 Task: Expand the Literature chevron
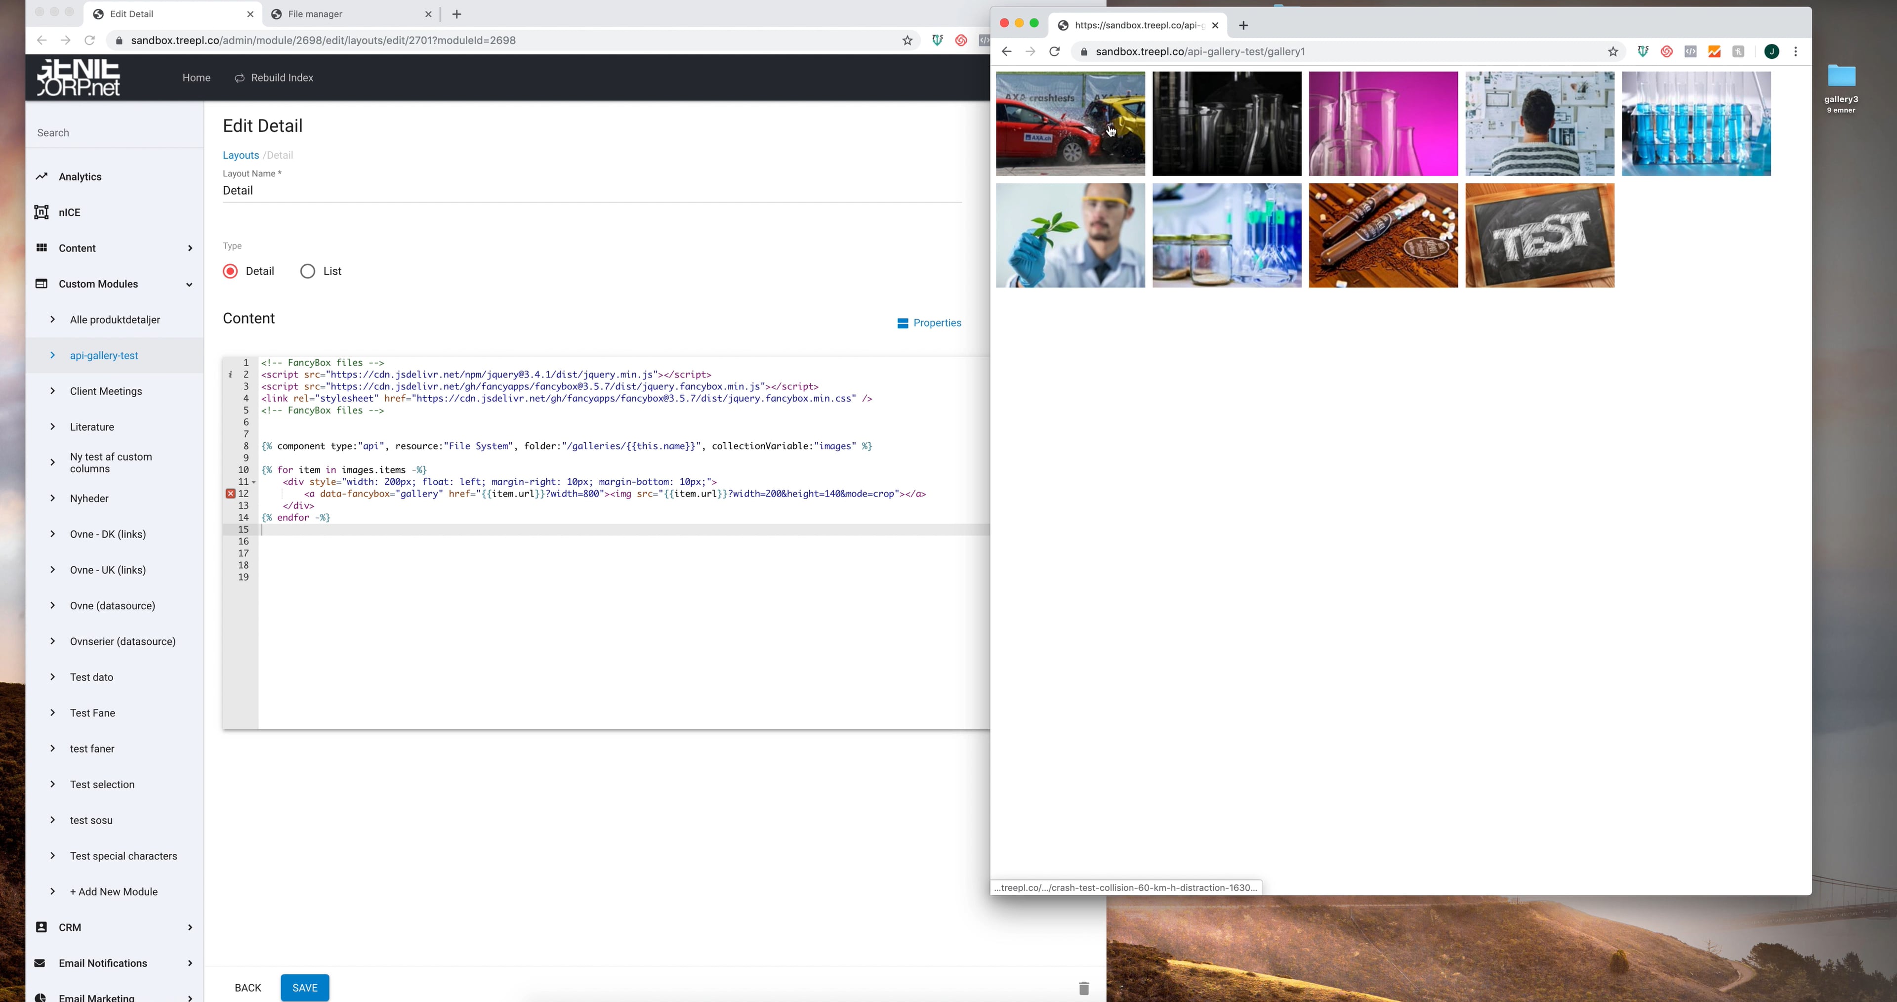pyautogui.click(x=52, y=426)
